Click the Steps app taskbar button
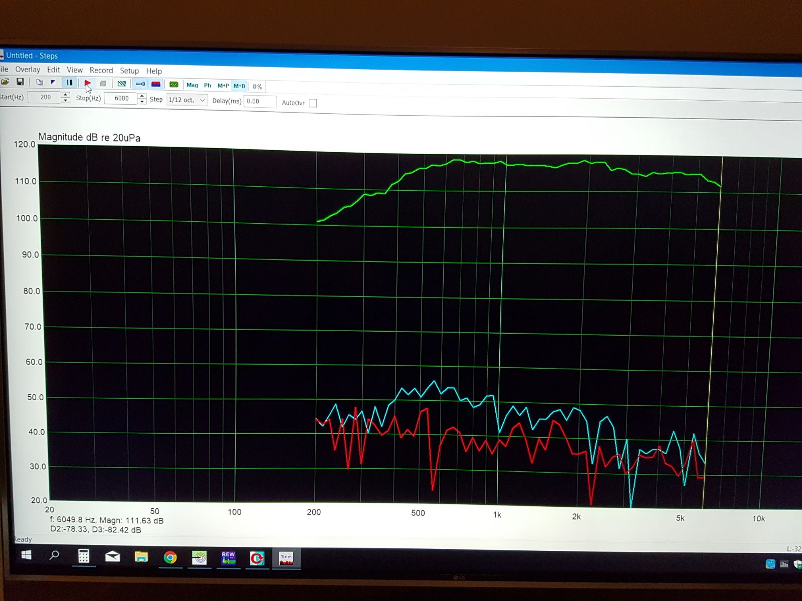This screenshot has width=802, height=601. pos(286,559)
